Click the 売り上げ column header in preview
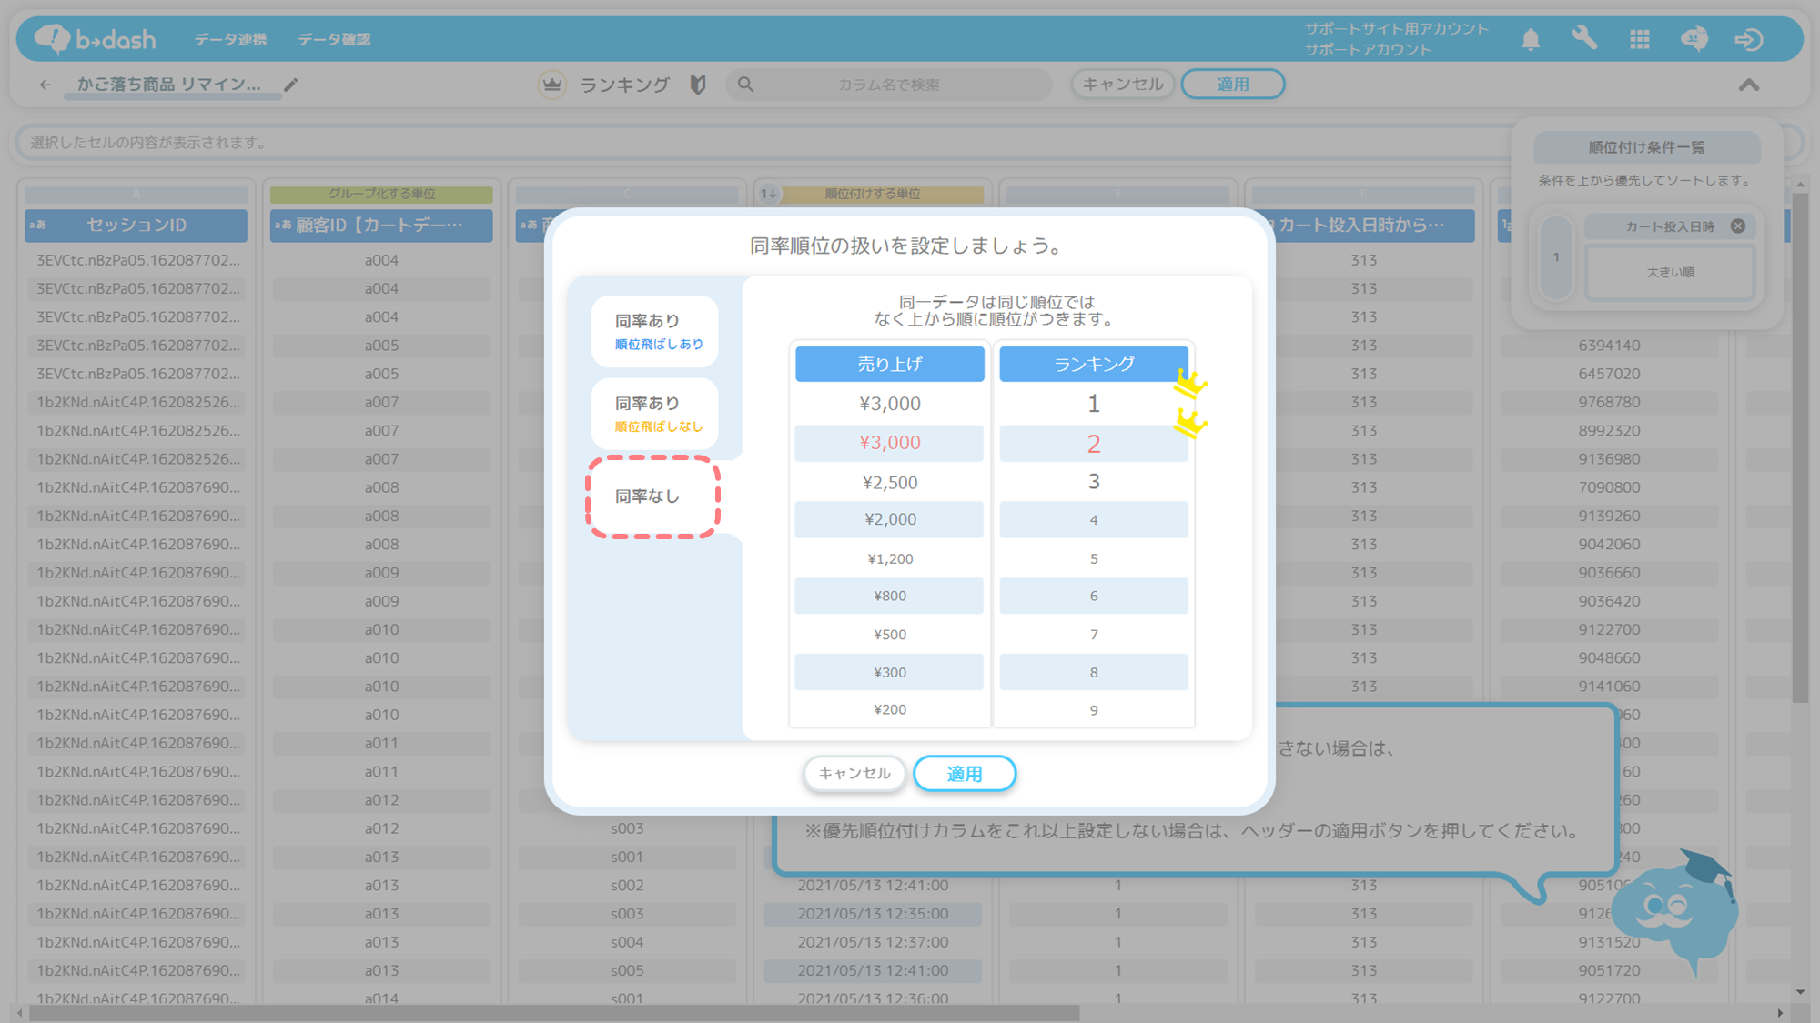 tap(890, 364)
